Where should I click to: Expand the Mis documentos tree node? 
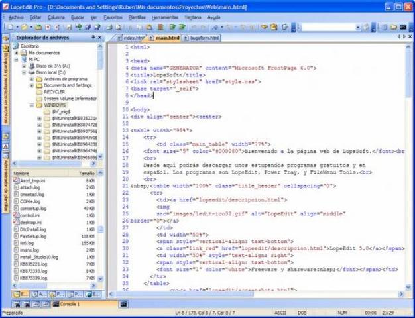(x=16, y=52)
